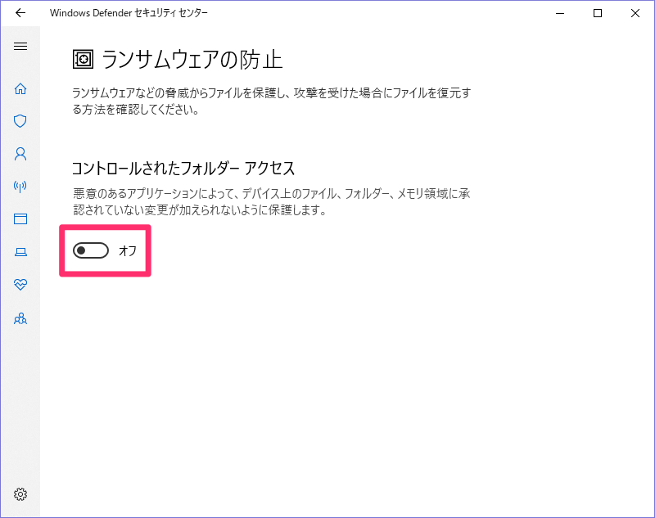
Task: Click the Windows Defender セキュリティ センター title text
Action: pos(129,13)
